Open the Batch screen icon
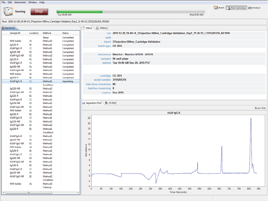The width and height of the screenshot is (268, 201). pos(216,8)
